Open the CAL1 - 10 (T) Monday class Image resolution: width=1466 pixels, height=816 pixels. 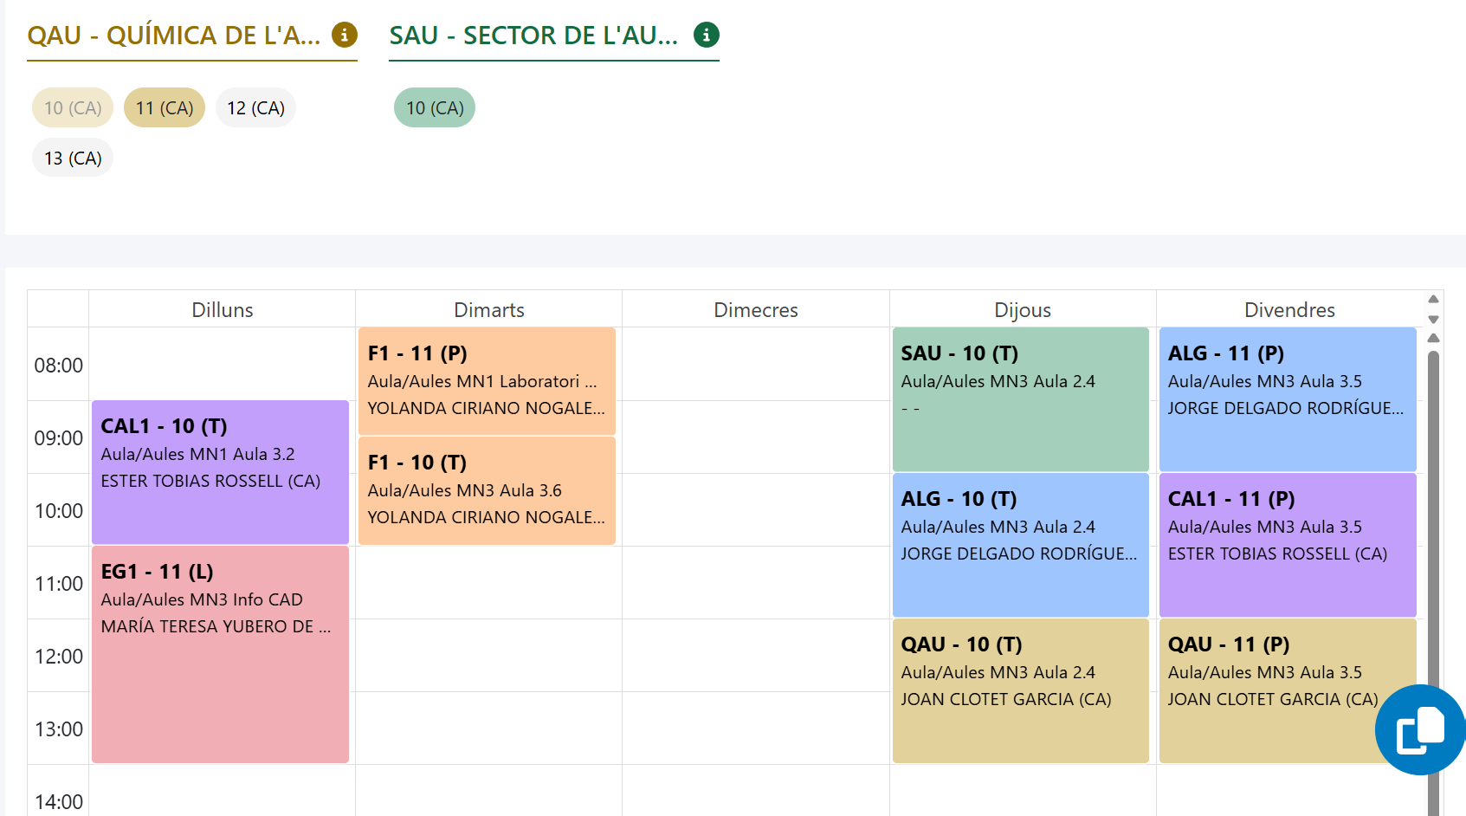(x=220, y=472)
